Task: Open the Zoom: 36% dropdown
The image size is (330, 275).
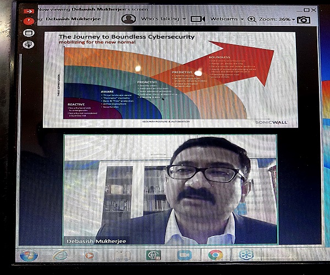Action: (x=293, y=20)
